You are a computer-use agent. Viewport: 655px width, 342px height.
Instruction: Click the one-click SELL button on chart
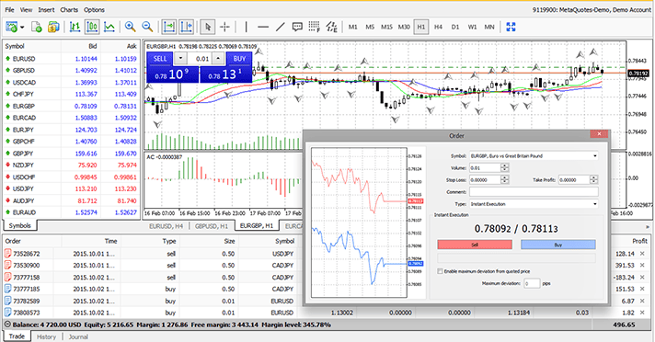pyautogui.click(x=160, y=59)
